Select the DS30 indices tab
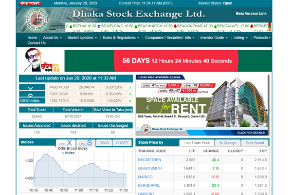 [104, 143]
